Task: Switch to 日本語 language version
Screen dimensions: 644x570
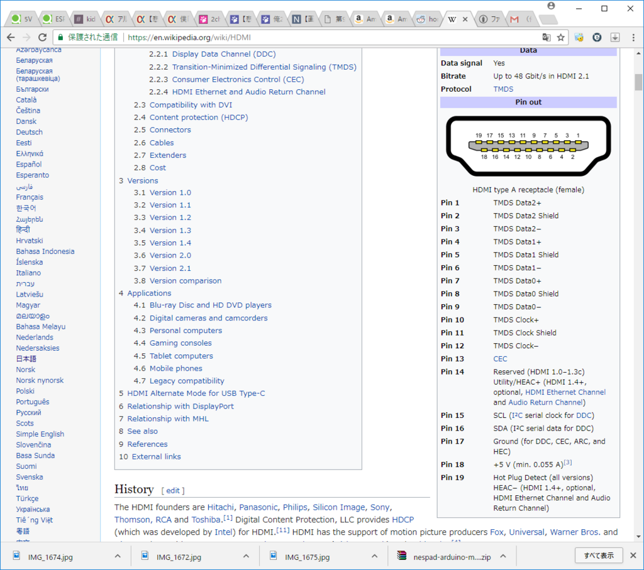Action: (26, 359)
